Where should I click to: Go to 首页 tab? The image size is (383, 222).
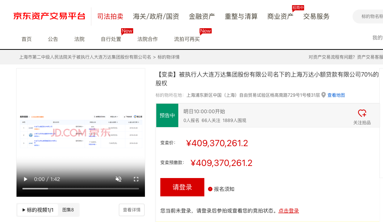coord(27,39)
